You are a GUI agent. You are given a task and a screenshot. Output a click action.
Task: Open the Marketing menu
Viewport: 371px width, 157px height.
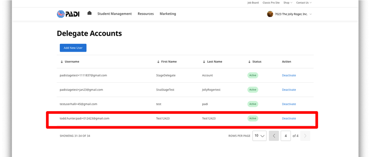[x=168, y=14]
